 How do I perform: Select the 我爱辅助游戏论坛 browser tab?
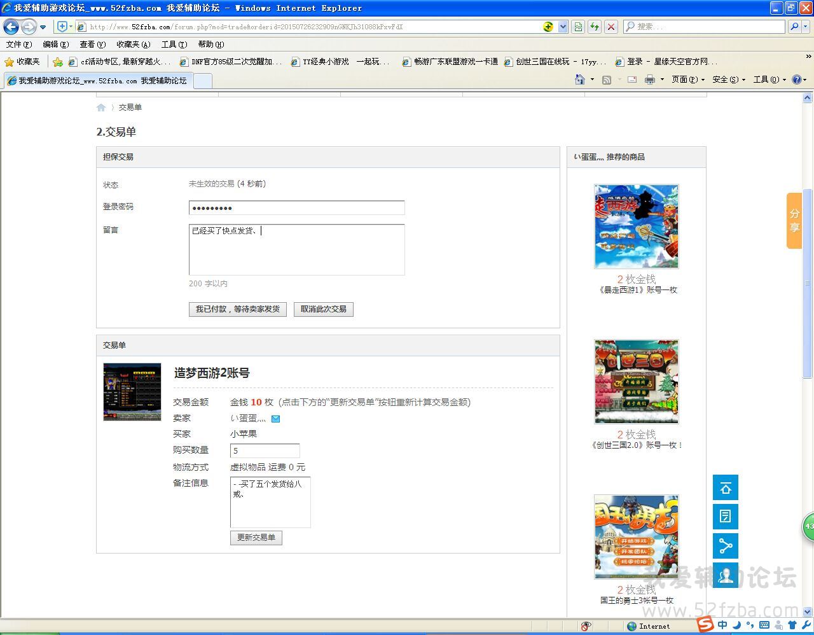tap(98, 81)
